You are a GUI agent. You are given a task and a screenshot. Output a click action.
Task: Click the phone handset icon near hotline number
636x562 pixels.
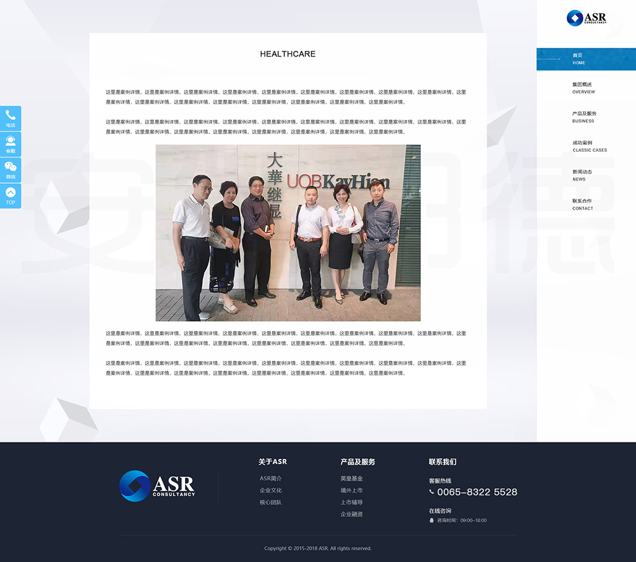[432, 492]
